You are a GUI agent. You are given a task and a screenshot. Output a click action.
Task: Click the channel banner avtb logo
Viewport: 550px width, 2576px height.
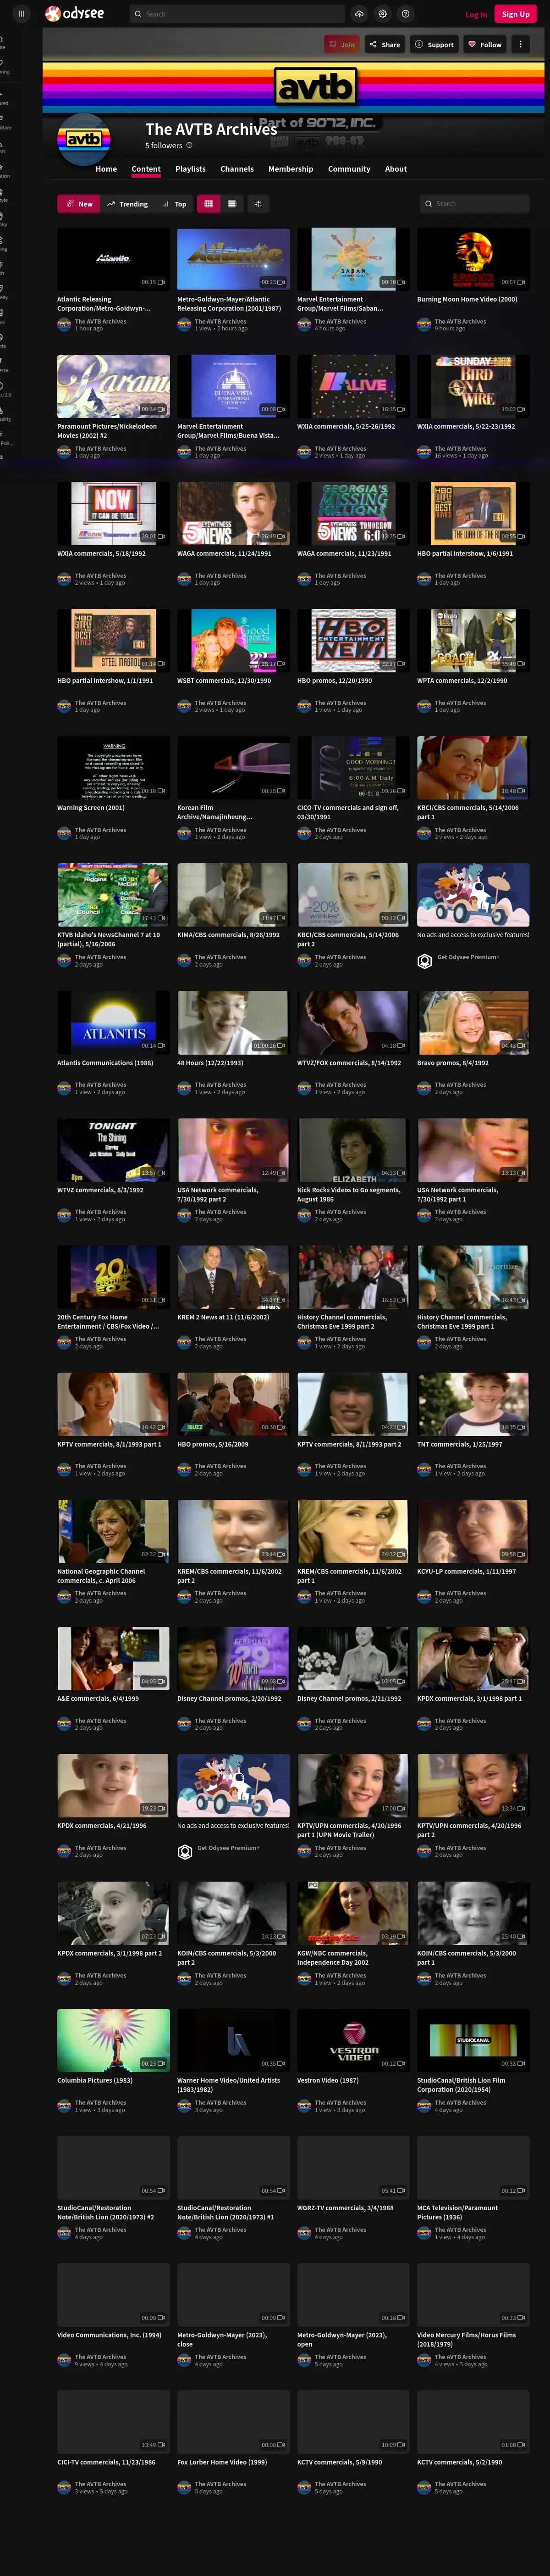pyautogui.click(x=315, y=87)
